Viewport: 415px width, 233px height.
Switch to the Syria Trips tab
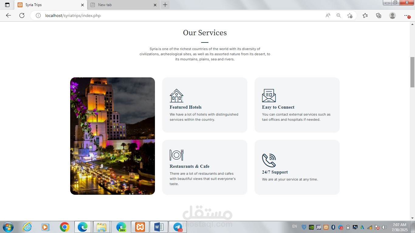[50, 5]
